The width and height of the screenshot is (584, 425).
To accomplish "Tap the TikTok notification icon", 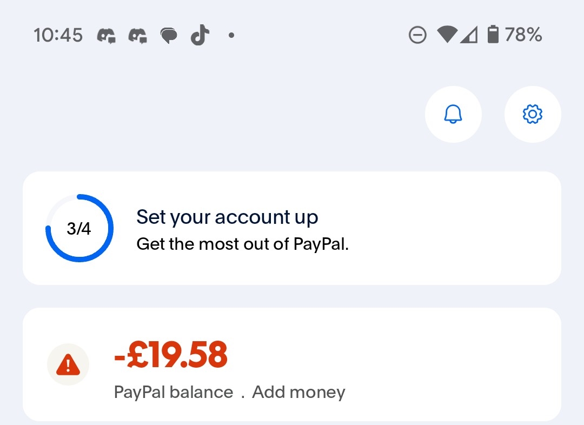I will (200, 36).
